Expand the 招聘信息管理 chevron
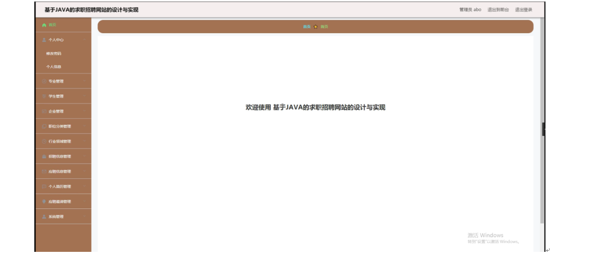Image resolution: width=608 pixels, height=259 pixels. click(x=85, y=156)
